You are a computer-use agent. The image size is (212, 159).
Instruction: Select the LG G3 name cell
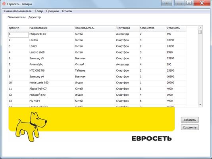(x=52, y=46)
